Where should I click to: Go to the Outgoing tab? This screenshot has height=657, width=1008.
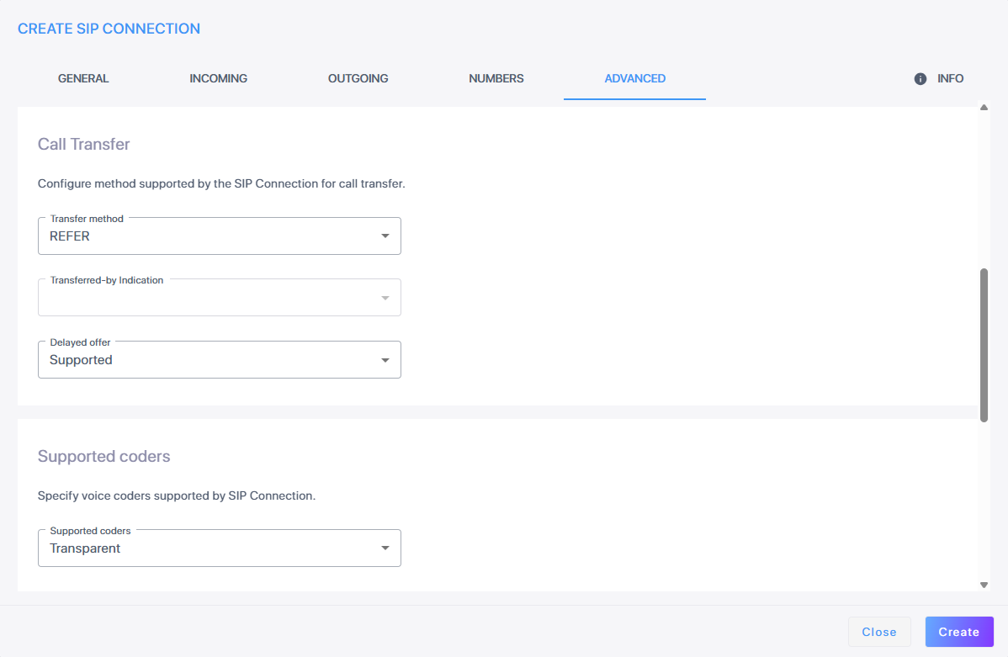tap(358, 79)
